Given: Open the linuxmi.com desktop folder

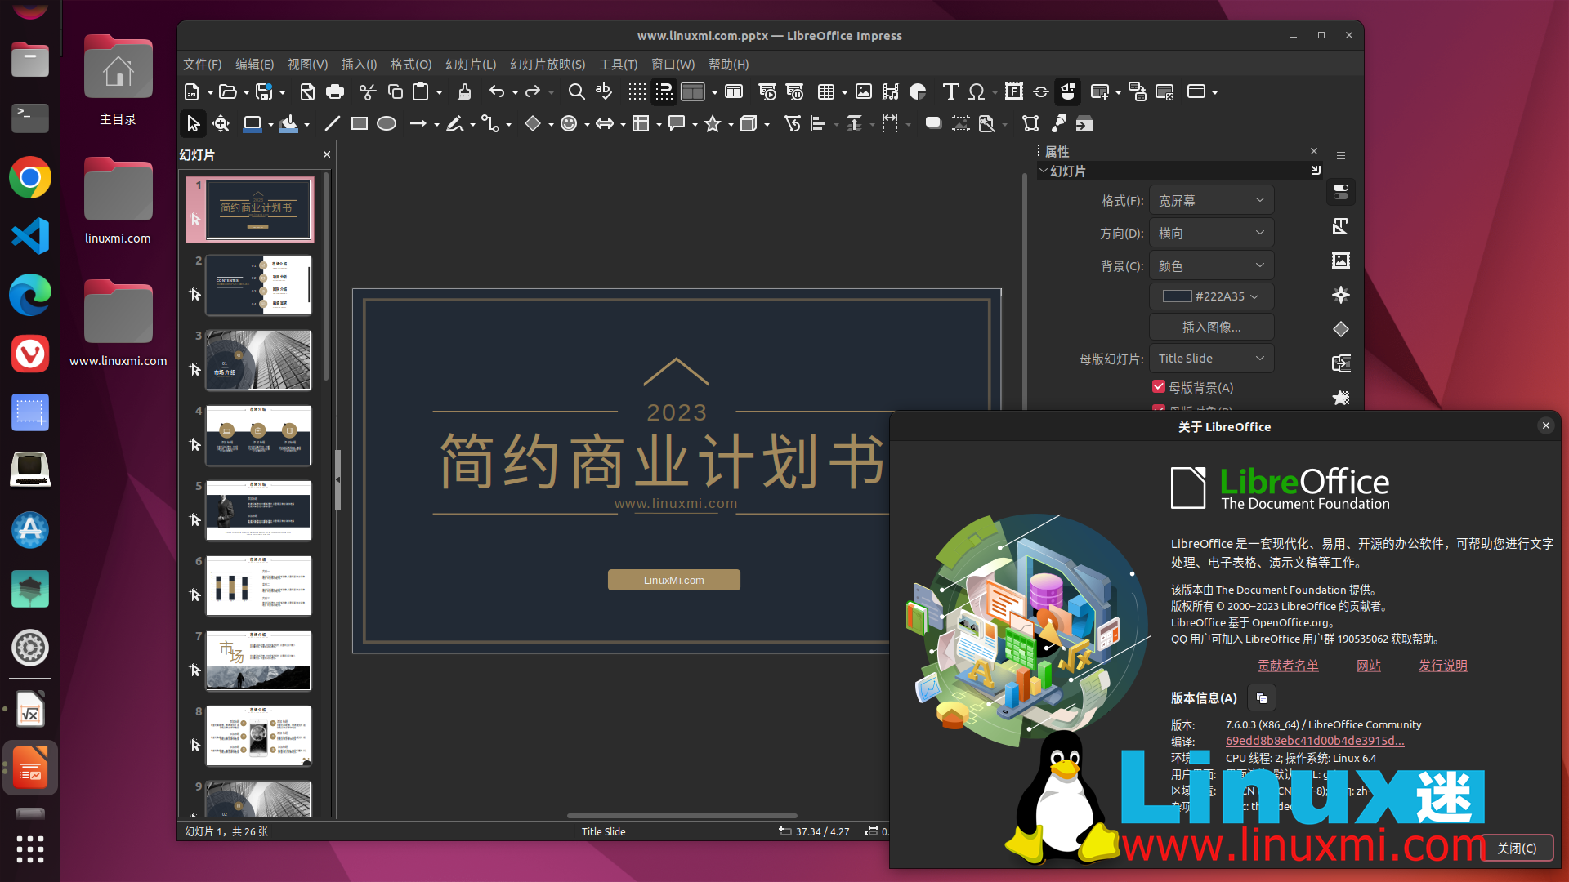Looking at the screenshot, I should (x=118, y=201).
